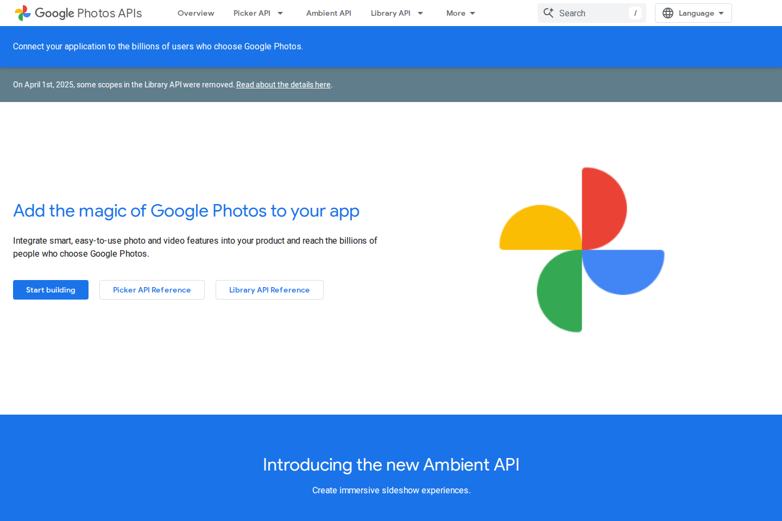
Task: Navigate to the Ambient API section
Action: [329, 13]
